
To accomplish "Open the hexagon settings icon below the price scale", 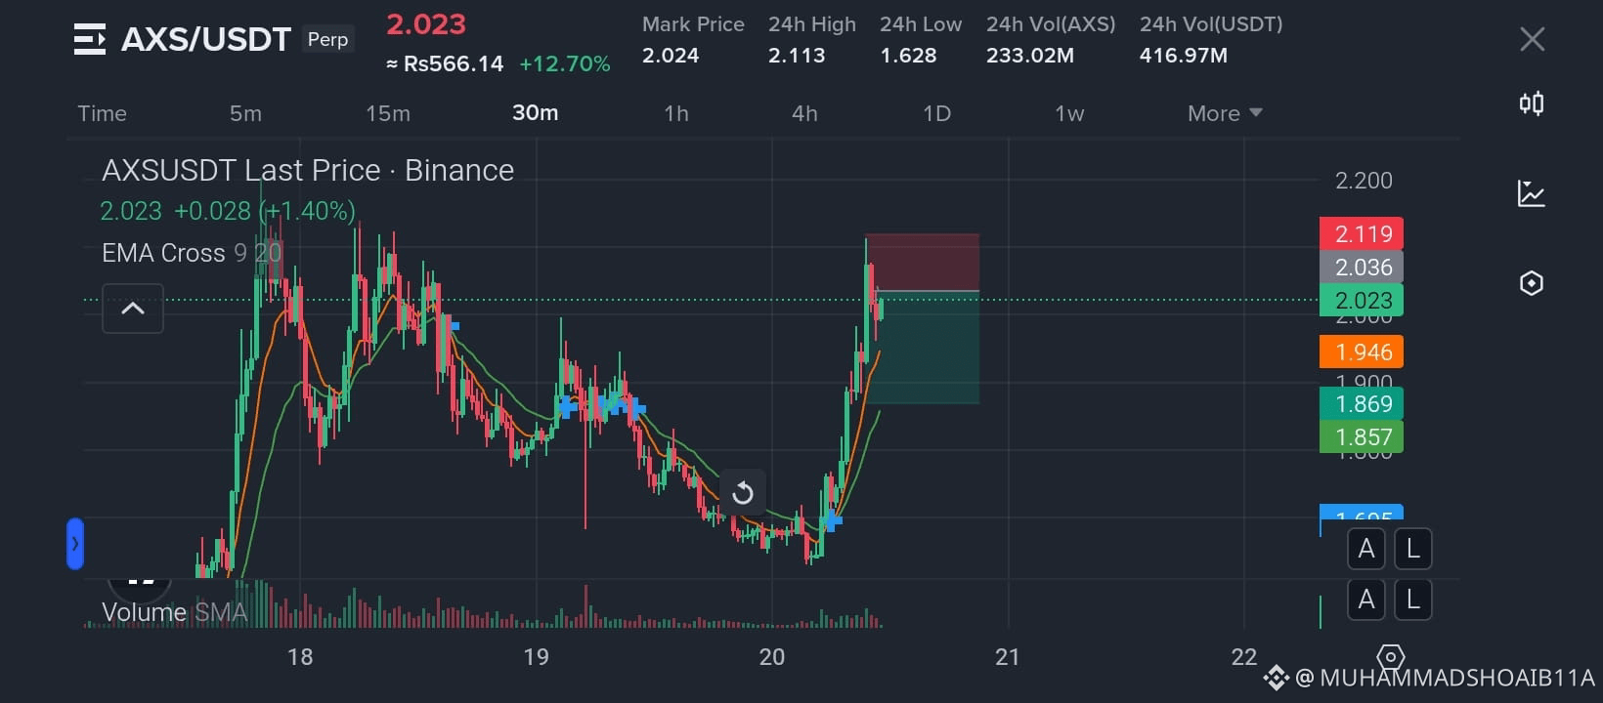I will coord(1390,657).
